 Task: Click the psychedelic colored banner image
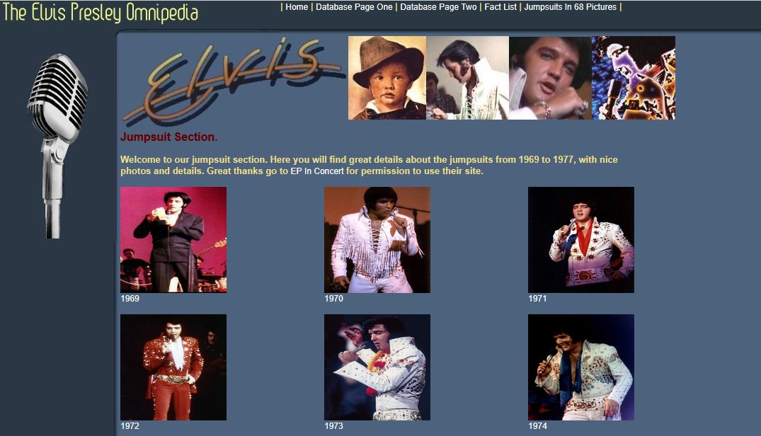(x=633, y=78)
